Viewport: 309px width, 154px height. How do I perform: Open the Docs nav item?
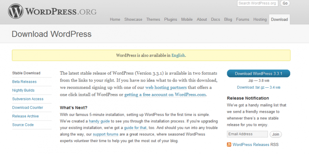216,20
